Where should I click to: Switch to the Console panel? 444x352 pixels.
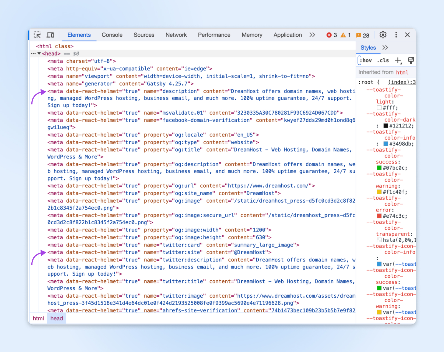point(112,35)
